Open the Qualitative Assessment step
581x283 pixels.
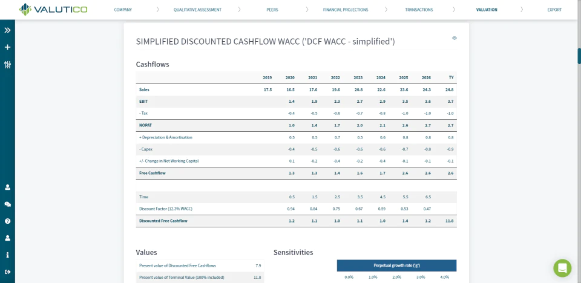click(x=197, y=10)
